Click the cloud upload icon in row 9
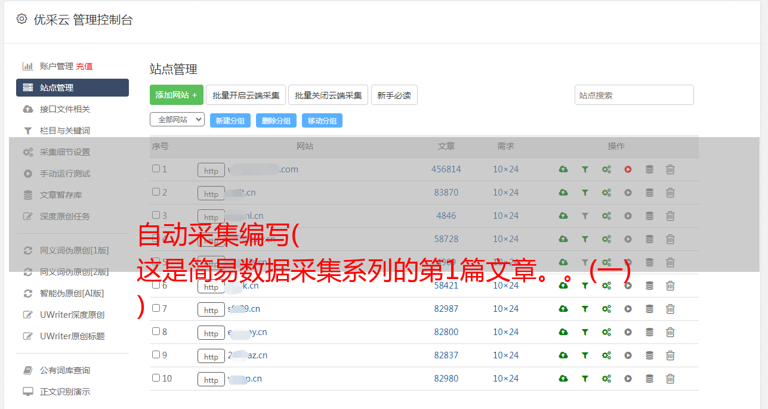The height and width of the screenshot is (409, 768). (x=563, y=355)
